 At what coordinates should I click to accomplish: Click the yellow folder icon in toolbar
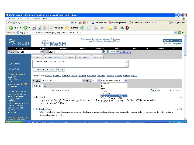coord(110,28)
